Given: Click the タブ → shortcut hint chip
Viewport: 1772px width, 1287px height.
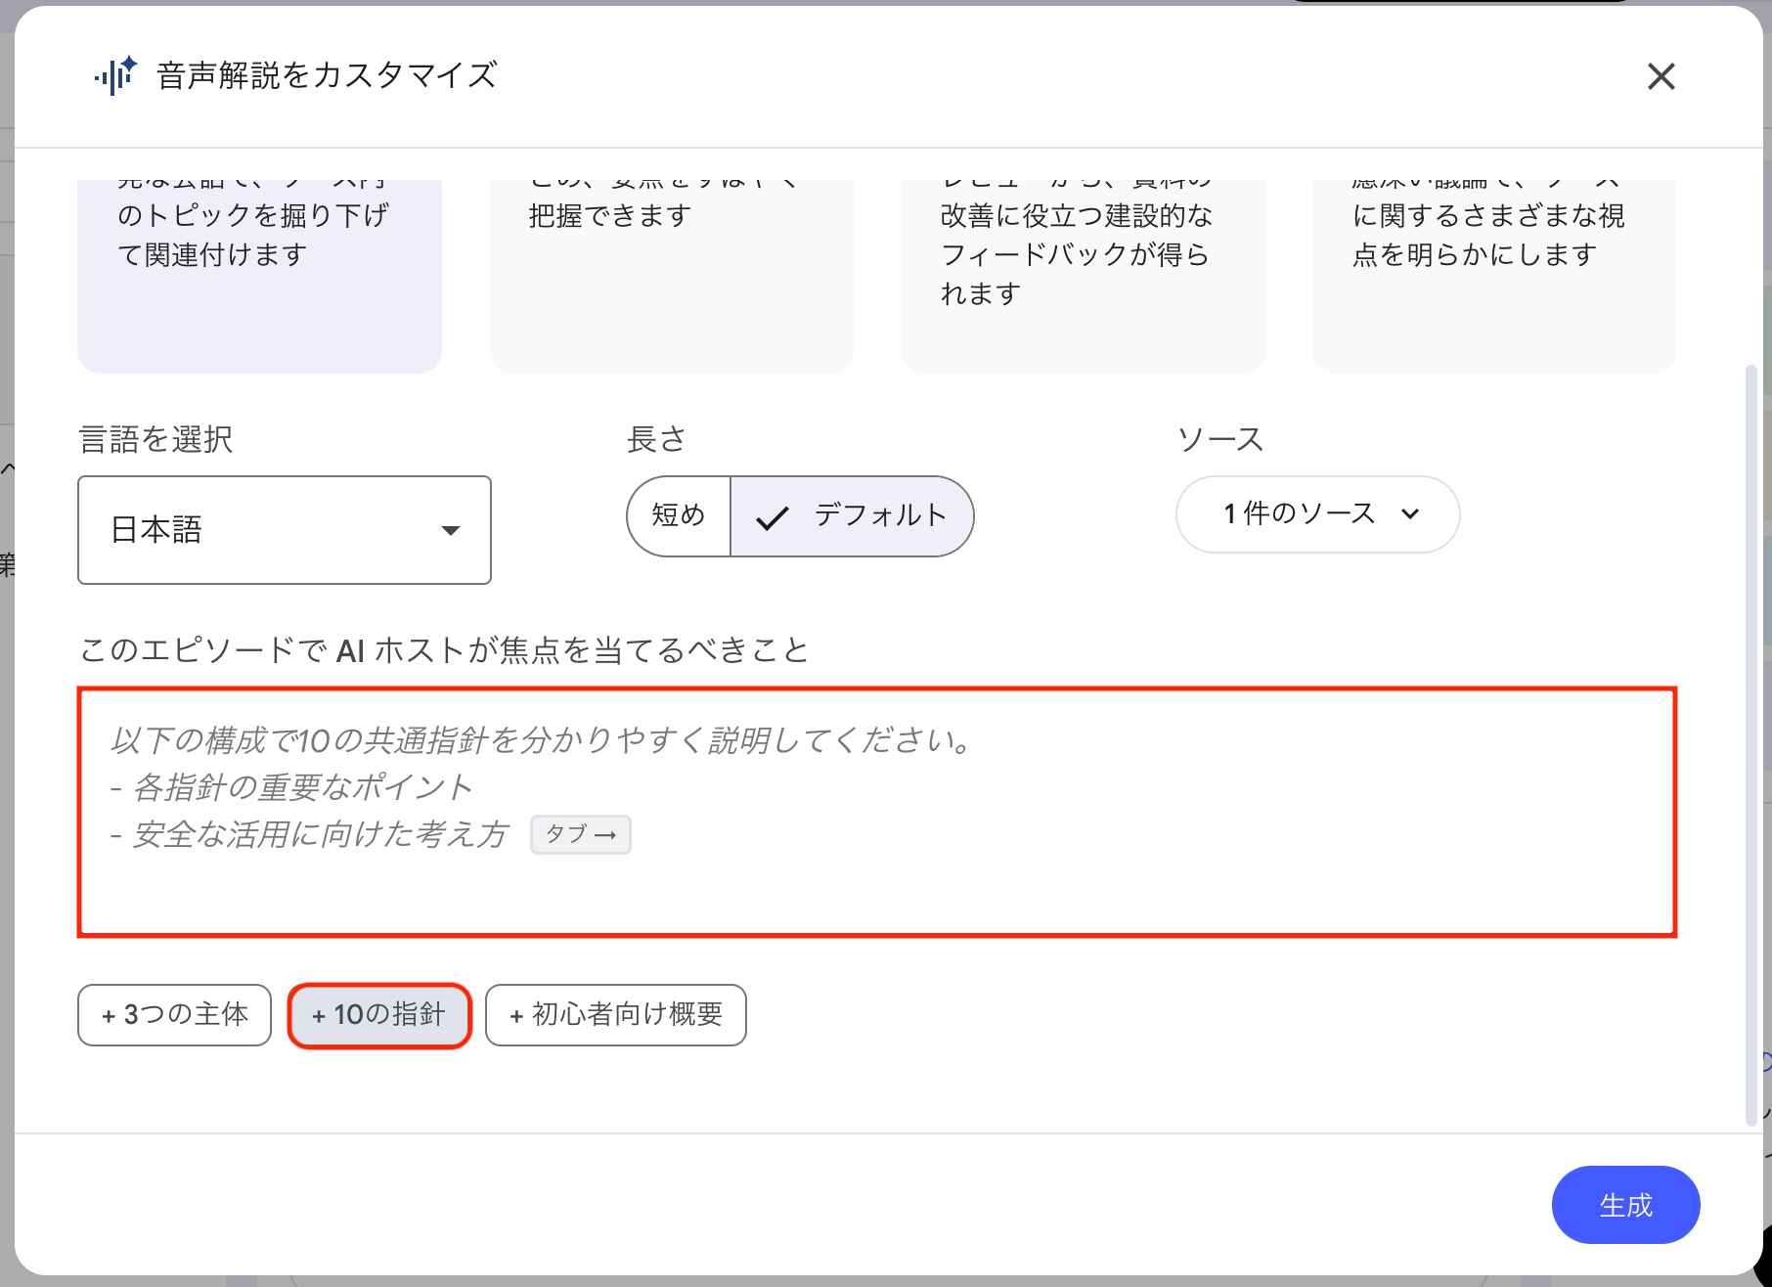Looking at the screenshot, I should click(581, 834).
